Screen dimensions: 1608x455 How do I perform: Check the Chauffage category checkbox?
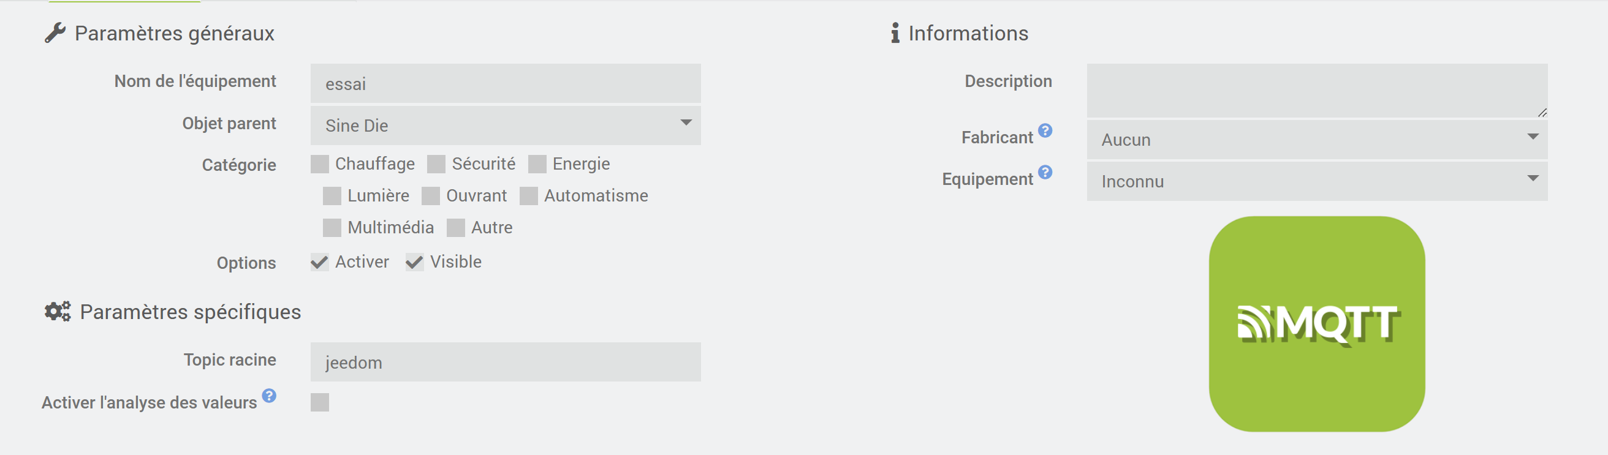coord(320,164)
